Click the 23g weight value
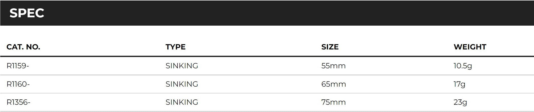534x112 pixels. pyautogui.click(x=460, y=102)
